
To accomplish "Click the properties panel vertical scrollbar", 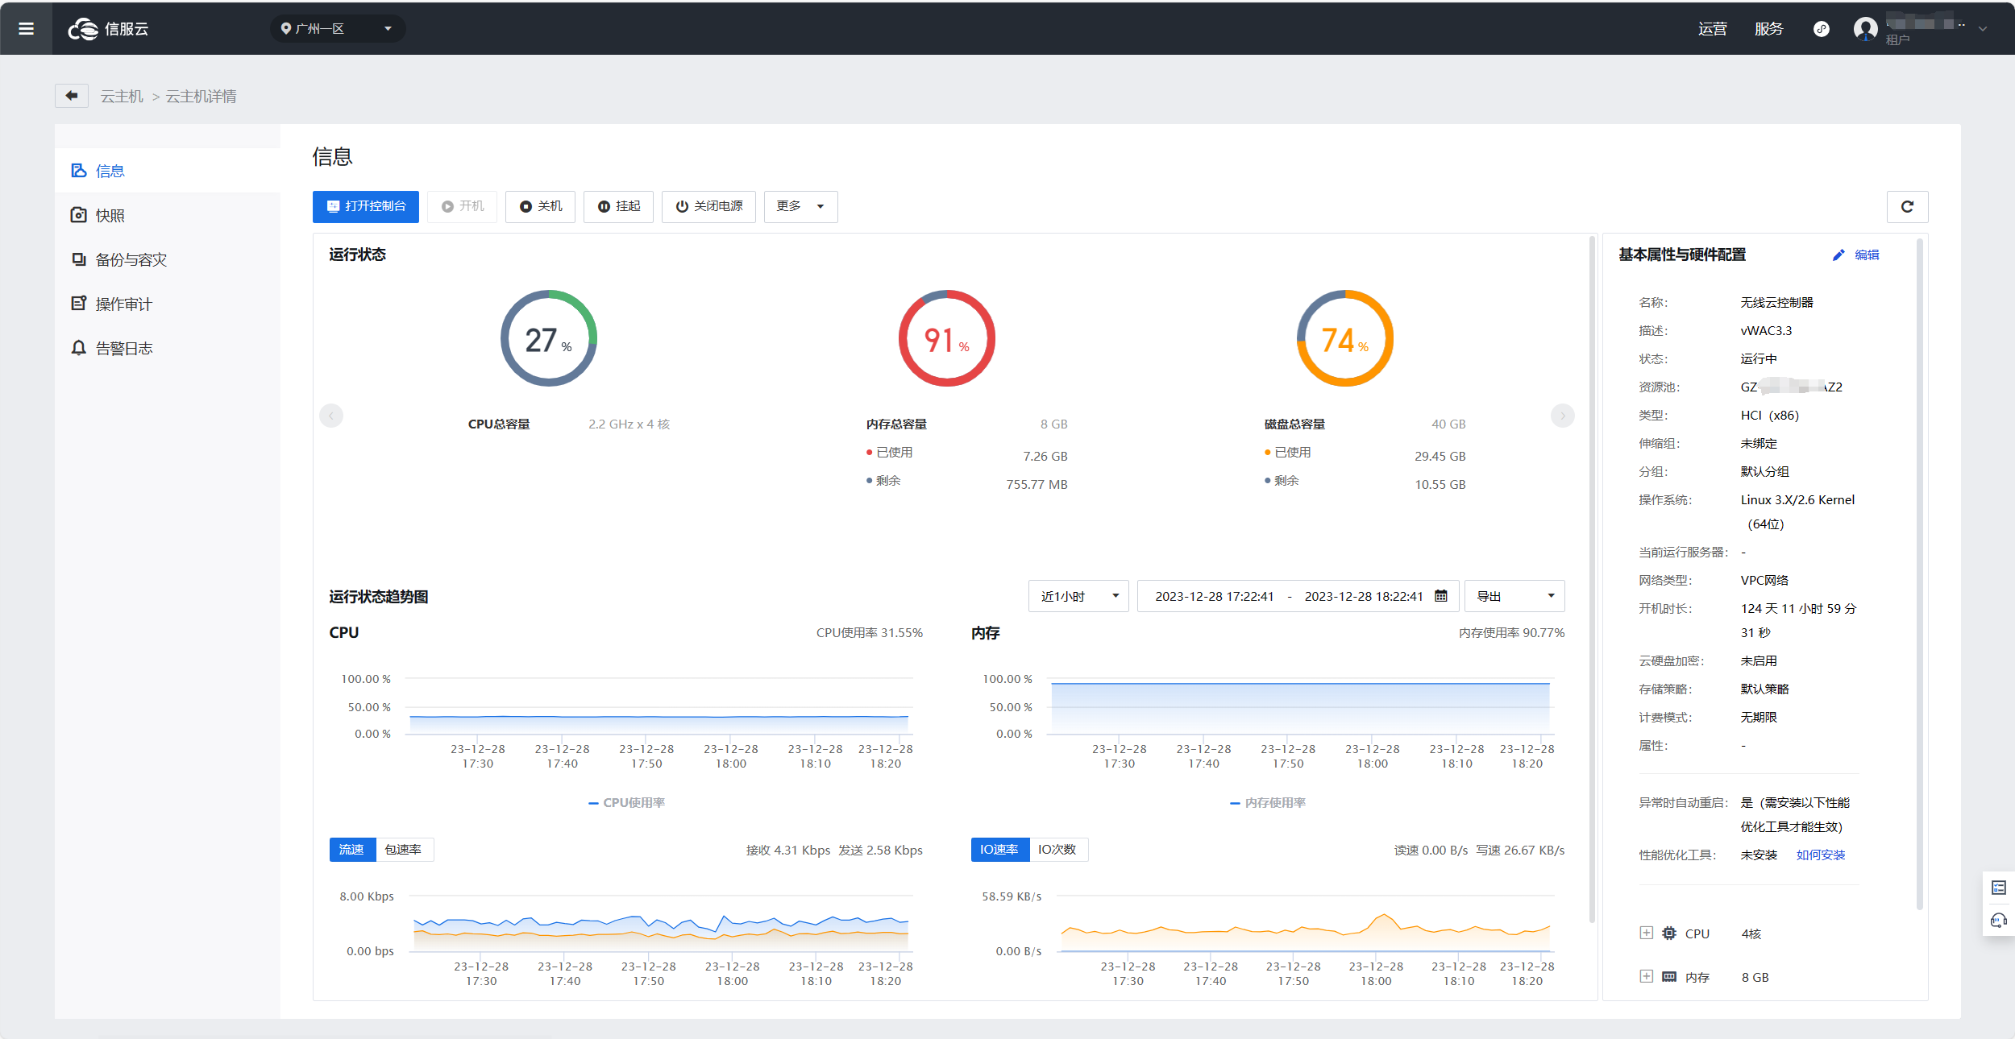I will [1919, 572].
